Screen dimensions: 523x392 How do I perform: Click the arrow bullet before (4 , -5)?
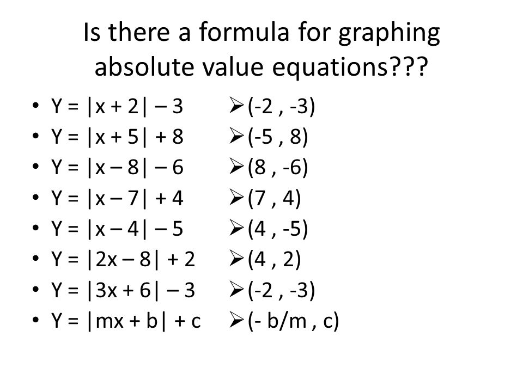pyautogui.click(x=236, y=228)
